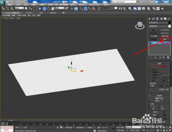Click the 3ds Max application logo button
172x132 pixels.
click(2, 3)
